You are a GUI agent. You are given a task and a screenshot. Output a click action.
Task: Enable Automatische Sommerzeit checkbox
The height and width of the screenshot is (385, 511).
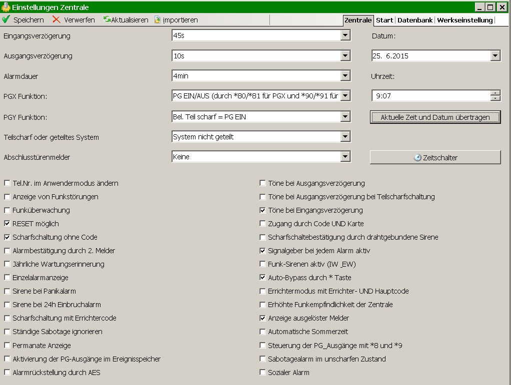[263, 332]
